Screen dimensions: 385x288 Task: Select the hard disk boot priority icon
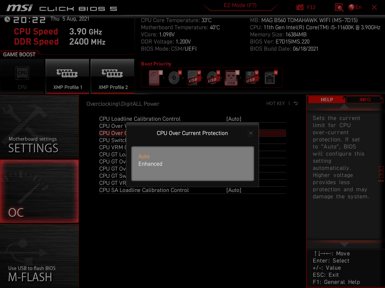pyautogui.click(x=155, y=78)
